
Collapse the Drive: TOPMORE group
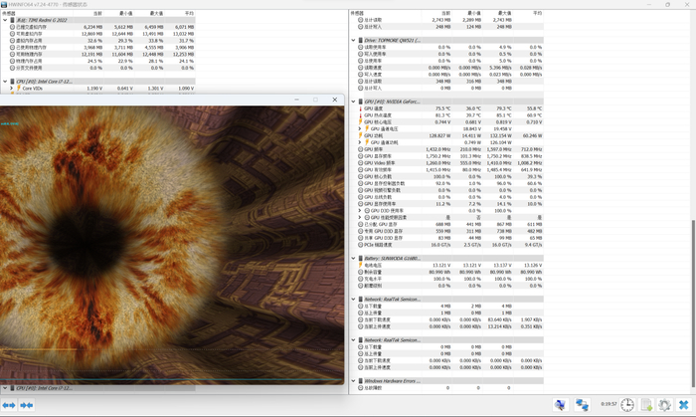tap(353, 40)
